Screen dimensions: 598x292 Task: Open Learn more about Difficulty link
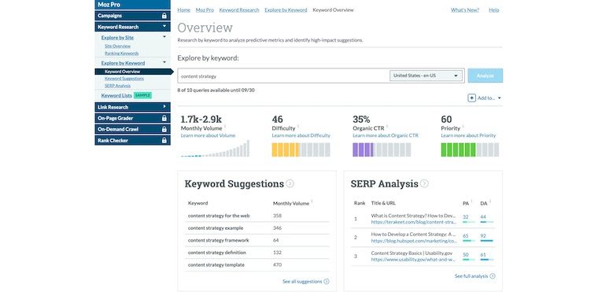tap(301, 135)
